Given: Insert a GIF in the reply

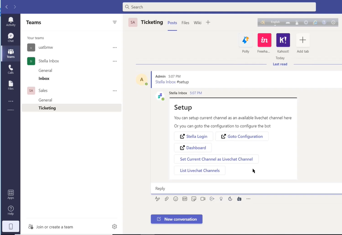Looking at the screenshot, I should [185, 199].
